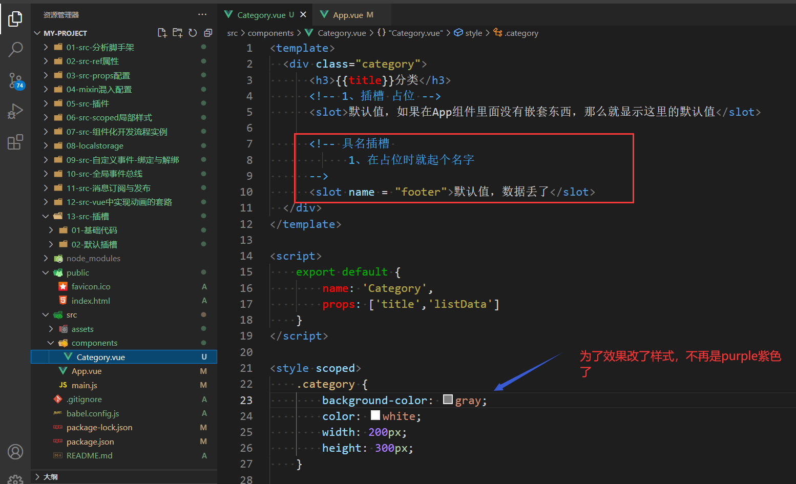796x484 pixels.
Task: Click the components breadcrumb segment
Action: click(270, 33)
